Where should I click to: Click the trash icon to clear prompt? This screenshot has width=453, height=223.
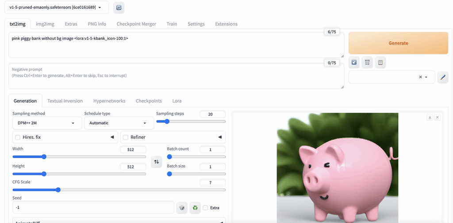point(367,63)
